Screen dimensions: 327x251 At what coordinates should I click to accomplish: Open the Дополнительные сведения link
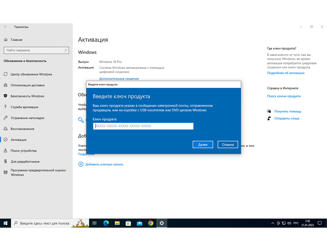click(x=119, y=79)
